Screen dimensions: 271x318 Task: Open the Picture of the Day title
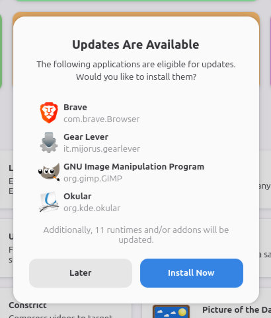(x=237, y=309)
